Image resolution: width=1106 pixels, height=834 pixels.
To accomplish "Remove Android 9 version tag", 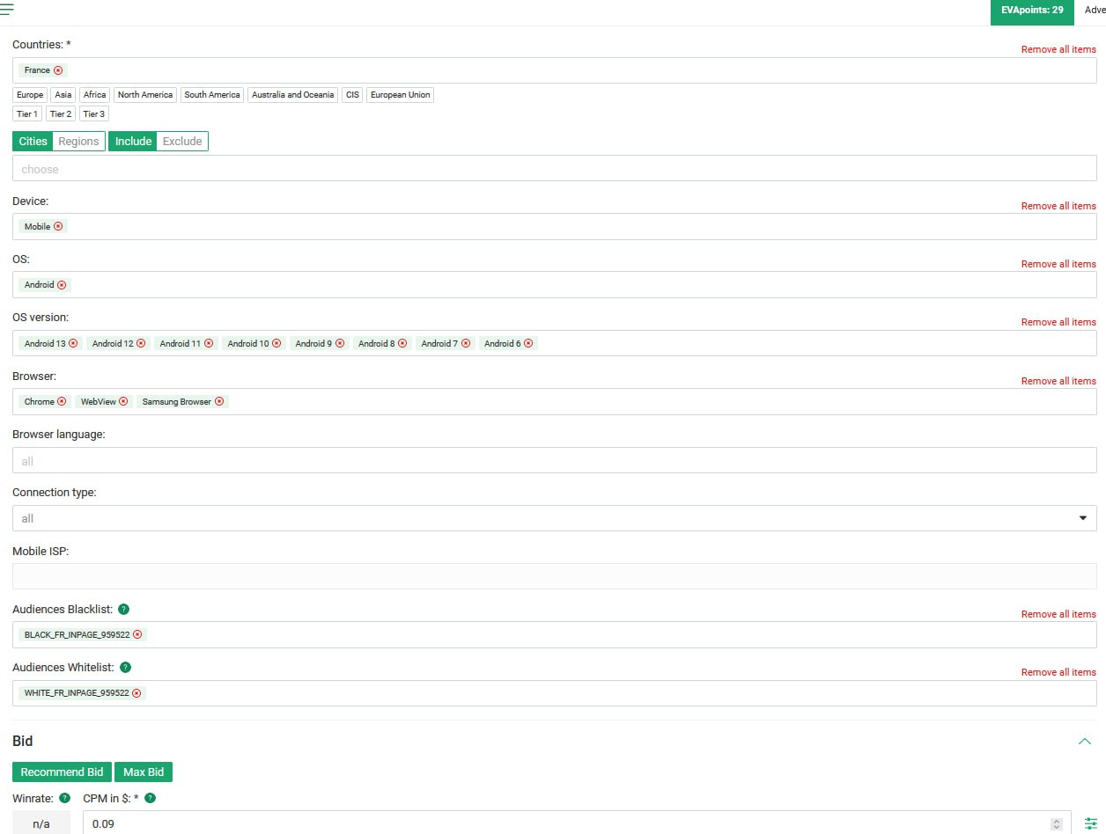I will pyautogui.click(x=340, y=343).
